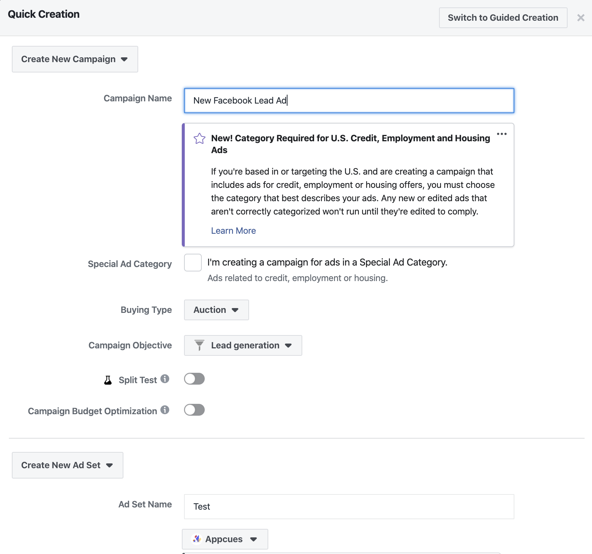Click the Split Test label
Image resolution: width=592 pixels, height=554 pixels.
(138, 380)
